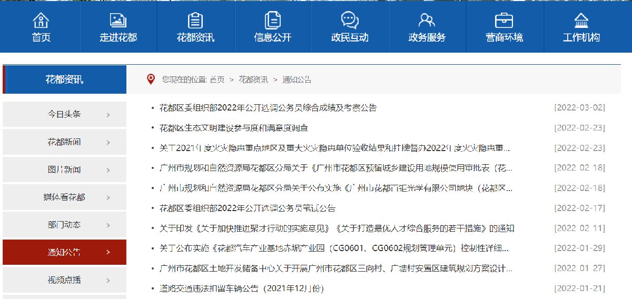Open 花都区生态文明建设参与度和满意度调查 notice

point(234,128)
